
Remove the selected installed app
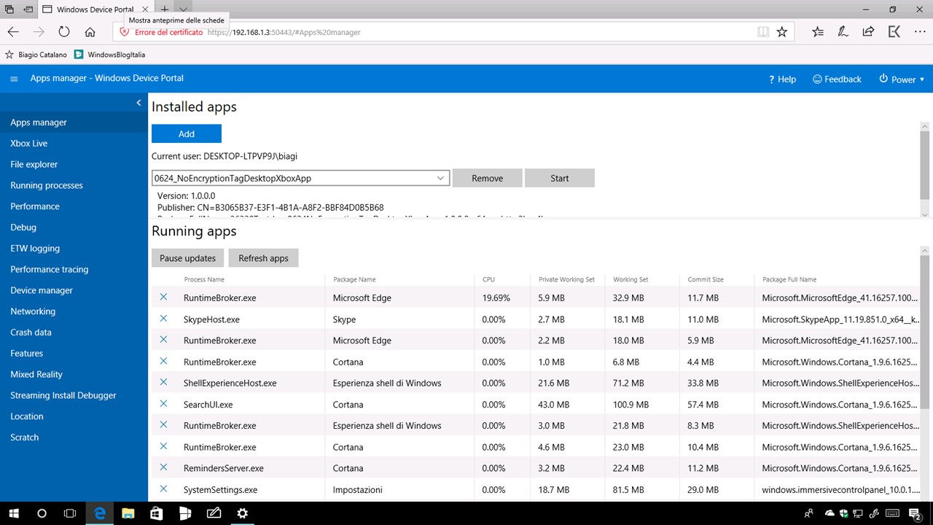pyautogui.click(x=488, y=178)
